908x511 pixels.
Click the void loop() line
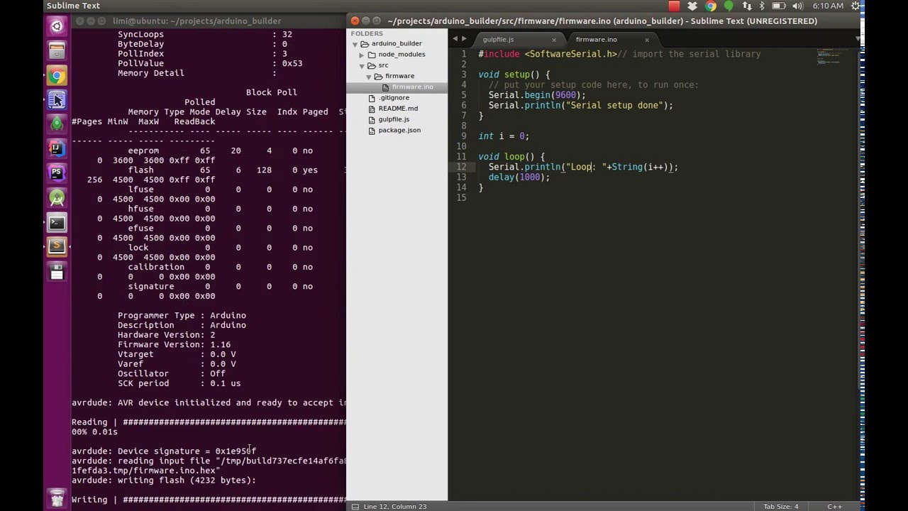click(511, 157)
